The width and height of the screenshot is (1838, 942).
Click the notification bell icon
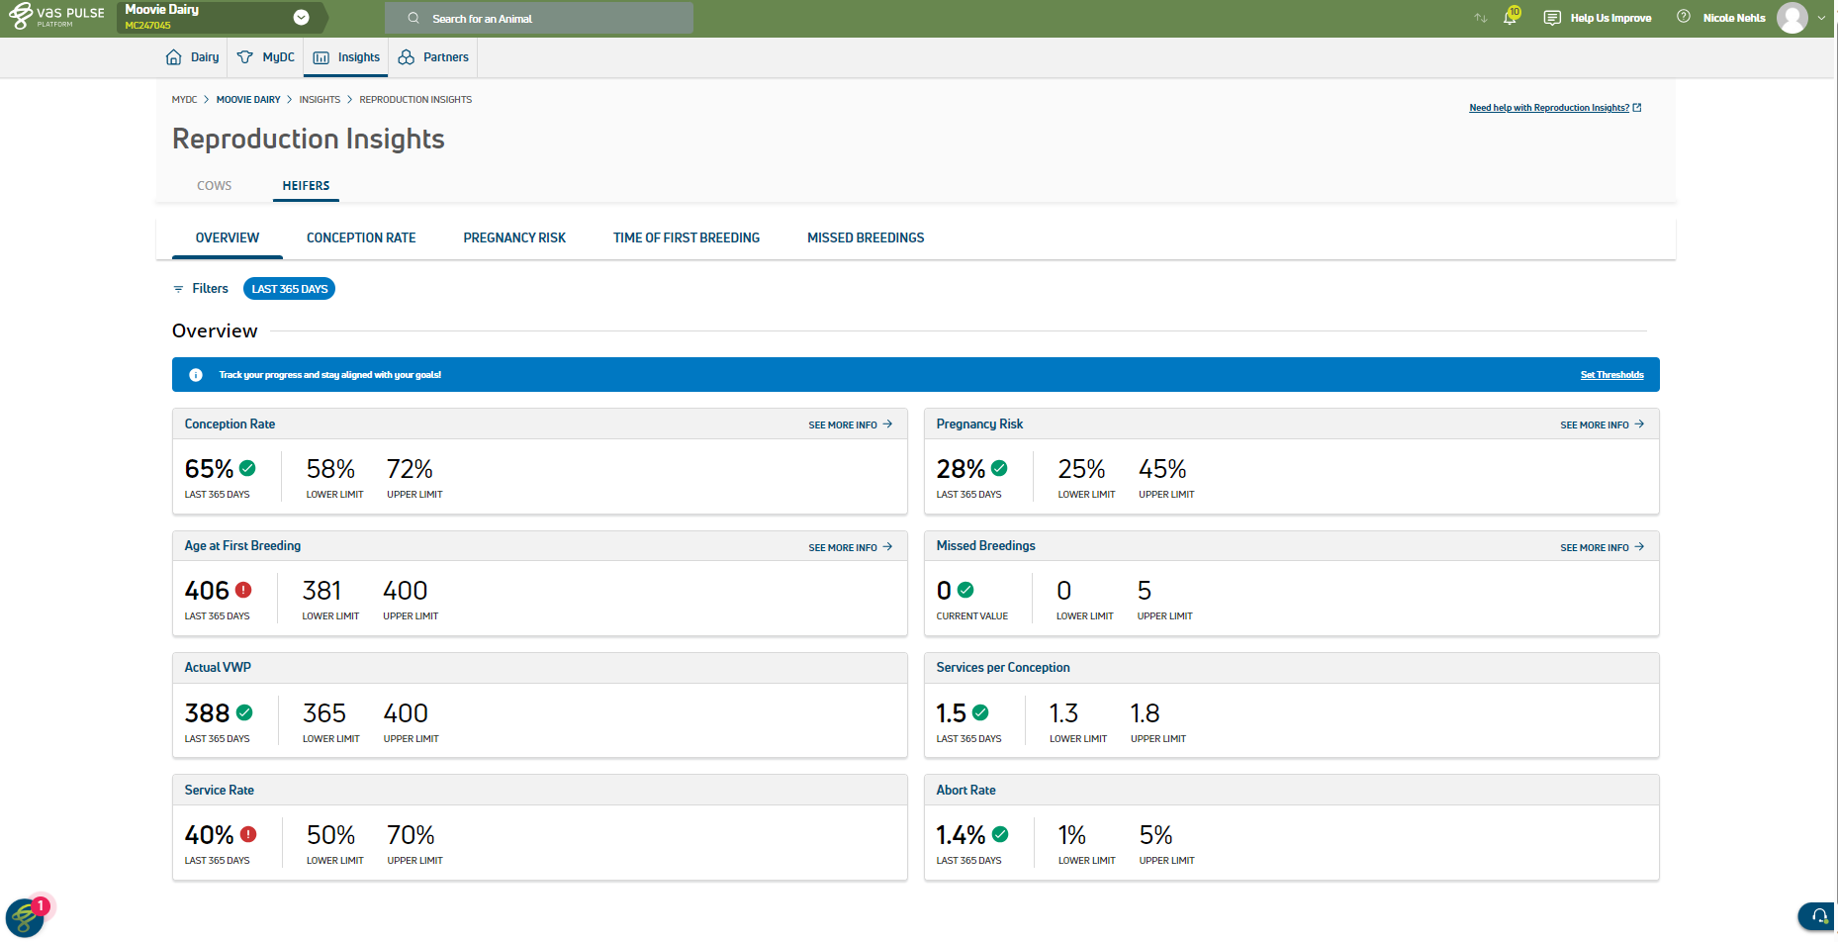(x=1510, y=18)
